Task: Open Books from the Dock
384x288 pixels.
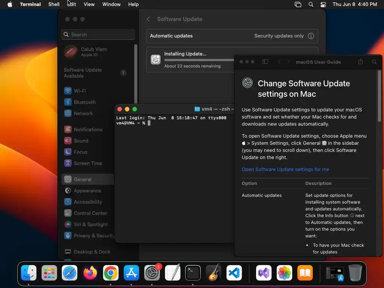Action: pyautogui.click(x=305, y=273)
